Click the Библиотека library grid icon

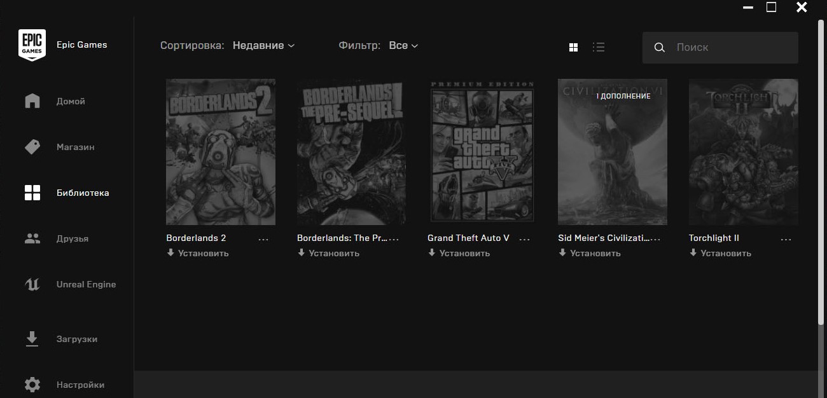coord(32,193)
